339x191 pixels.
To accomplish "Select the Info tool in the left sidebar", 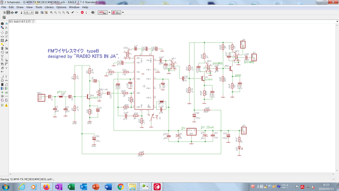I will pos(2,24).
